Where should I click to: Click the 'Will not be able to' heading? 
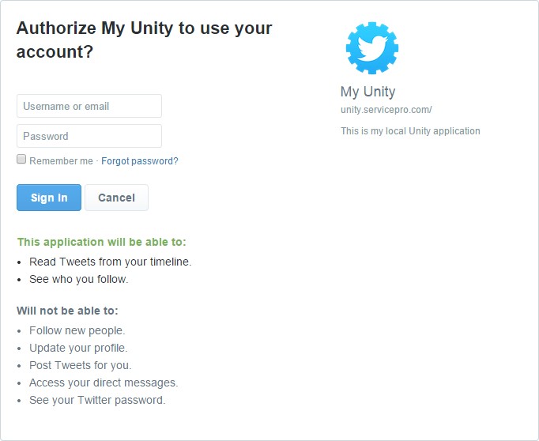[67, 311]
